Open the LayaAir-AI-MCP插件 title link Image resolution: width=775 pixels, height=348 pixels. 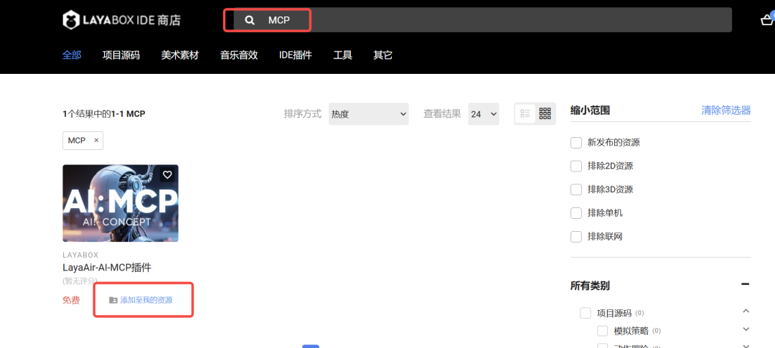(x=107, y=268)
